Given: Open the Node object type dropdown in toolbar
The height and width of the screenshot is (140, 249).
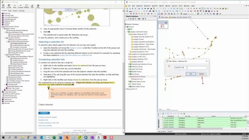Looking at the screenshot, I should coord(195,14).
